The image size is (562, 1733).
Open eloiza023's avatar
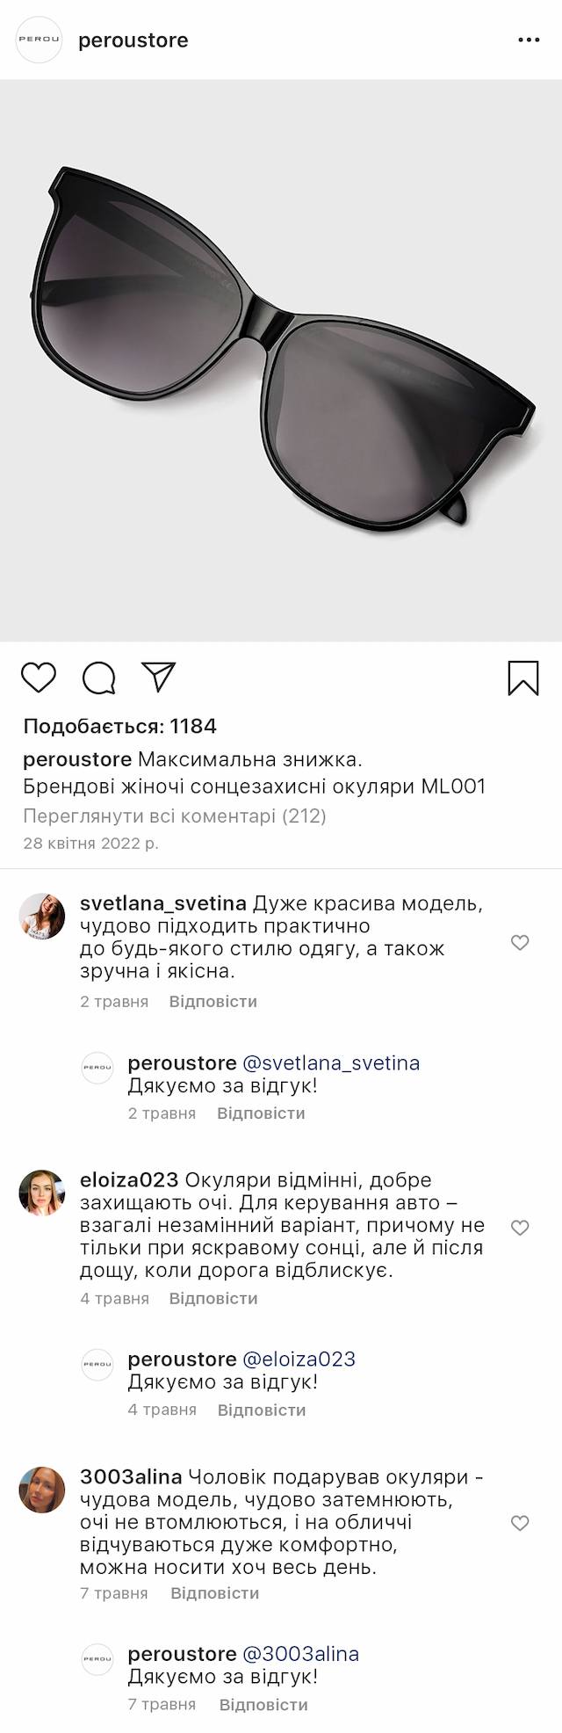tap(42, 1193)
